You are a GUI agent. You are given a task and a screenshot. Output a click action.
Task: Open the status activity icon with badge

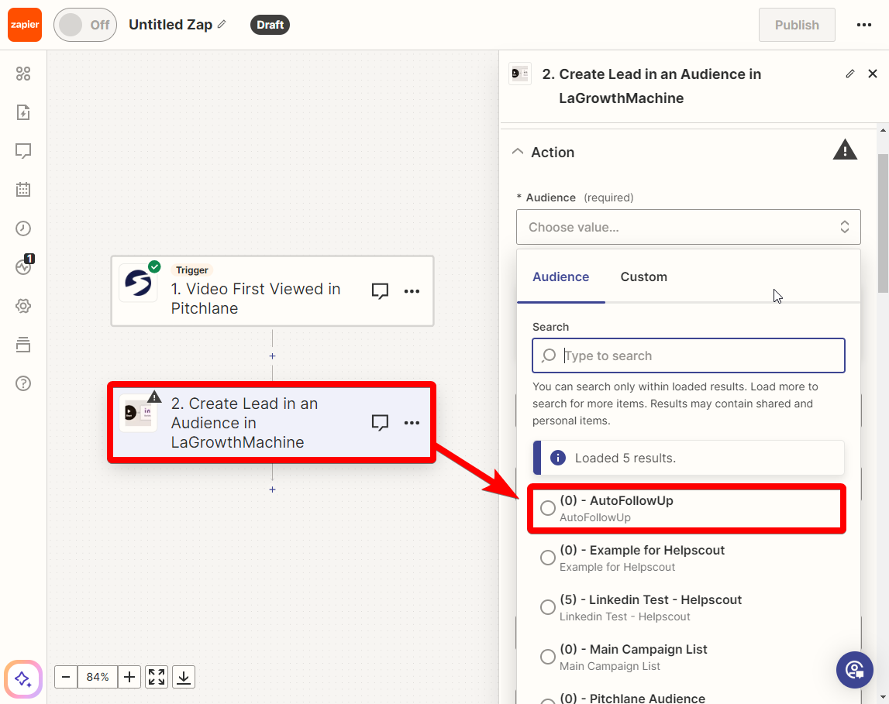24,265
